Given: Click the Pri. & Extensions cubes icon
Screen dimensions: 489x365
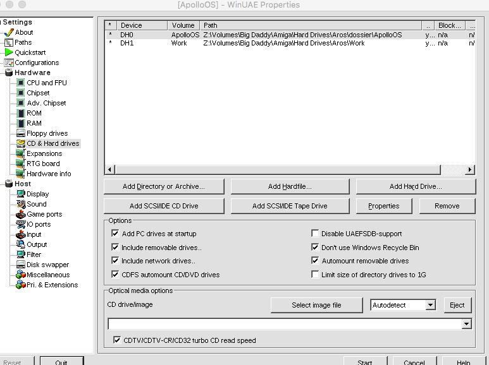Looking at the screenshot, I should click(x=21, y=285).
